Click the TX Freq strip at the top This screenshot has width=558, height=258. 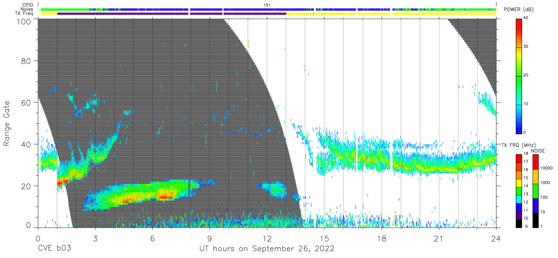pyautogui.click(x=267, y=14)
